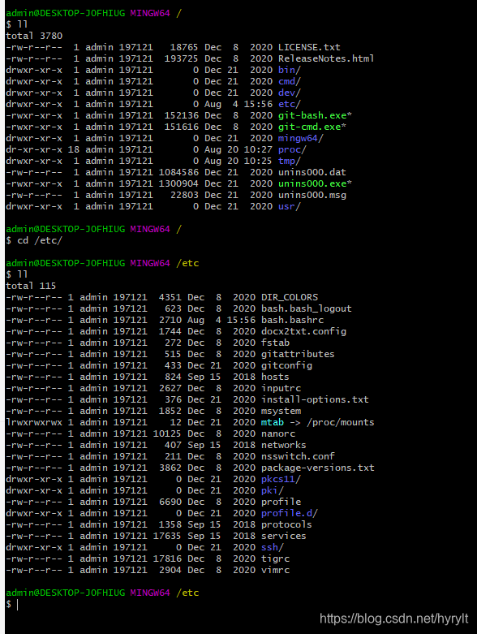Image resolution: width=477 pixels, height=634 pixels.
Task: Click the etc/ directory in root listing
Action: pyautogui.click(x=289, y=104)
